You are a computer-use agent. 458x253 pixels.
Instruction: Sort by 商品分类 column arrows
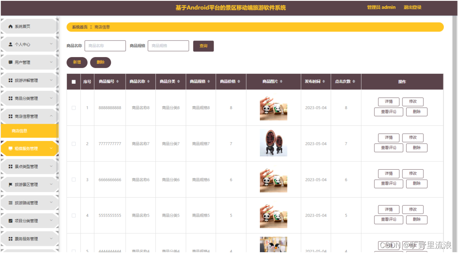tap(178, 82)
